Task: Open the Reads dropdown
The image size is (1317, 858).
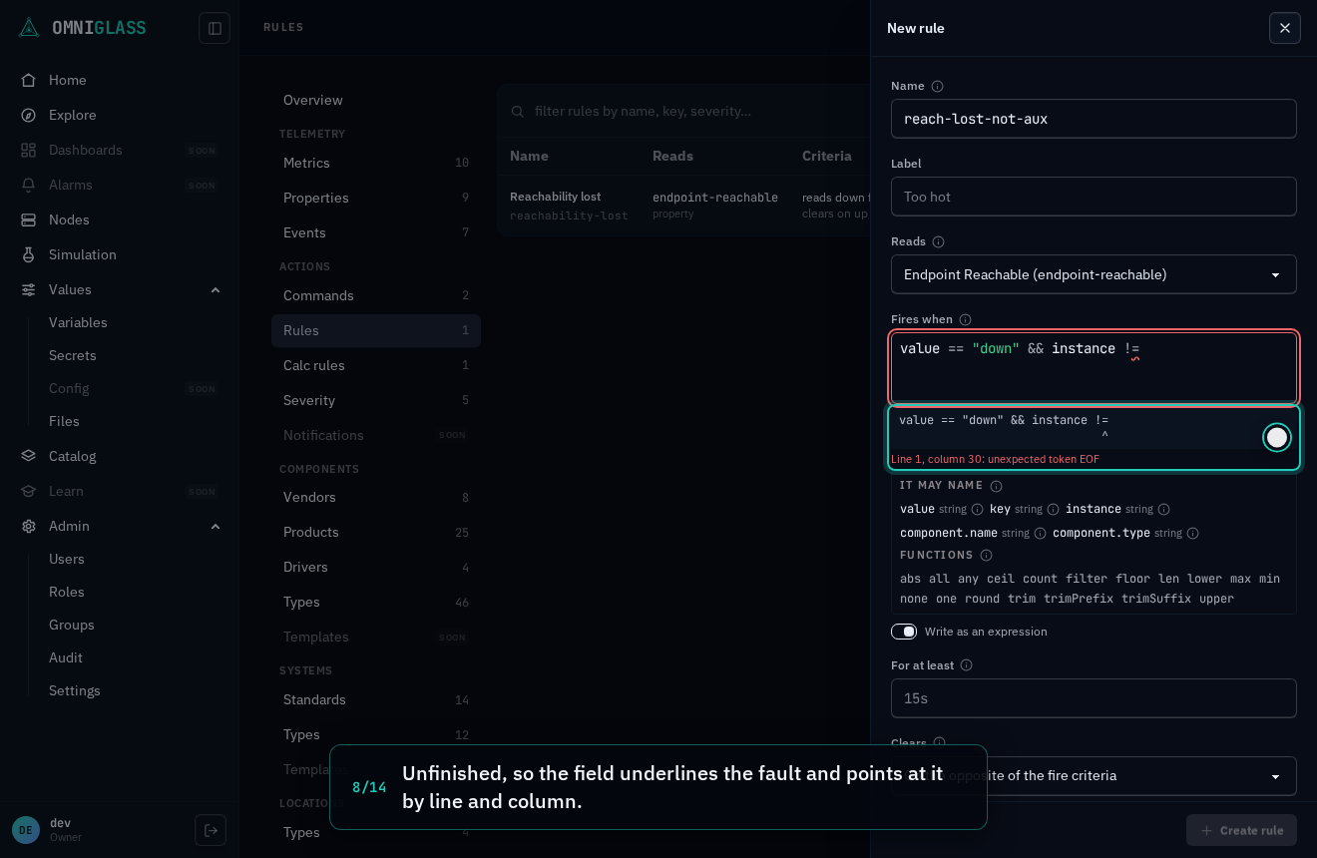Action: point(1094,274)
